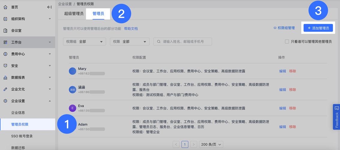The image size is (340, 150).
Task: Click the 工作台 grid icon
Action: [5, 42]
